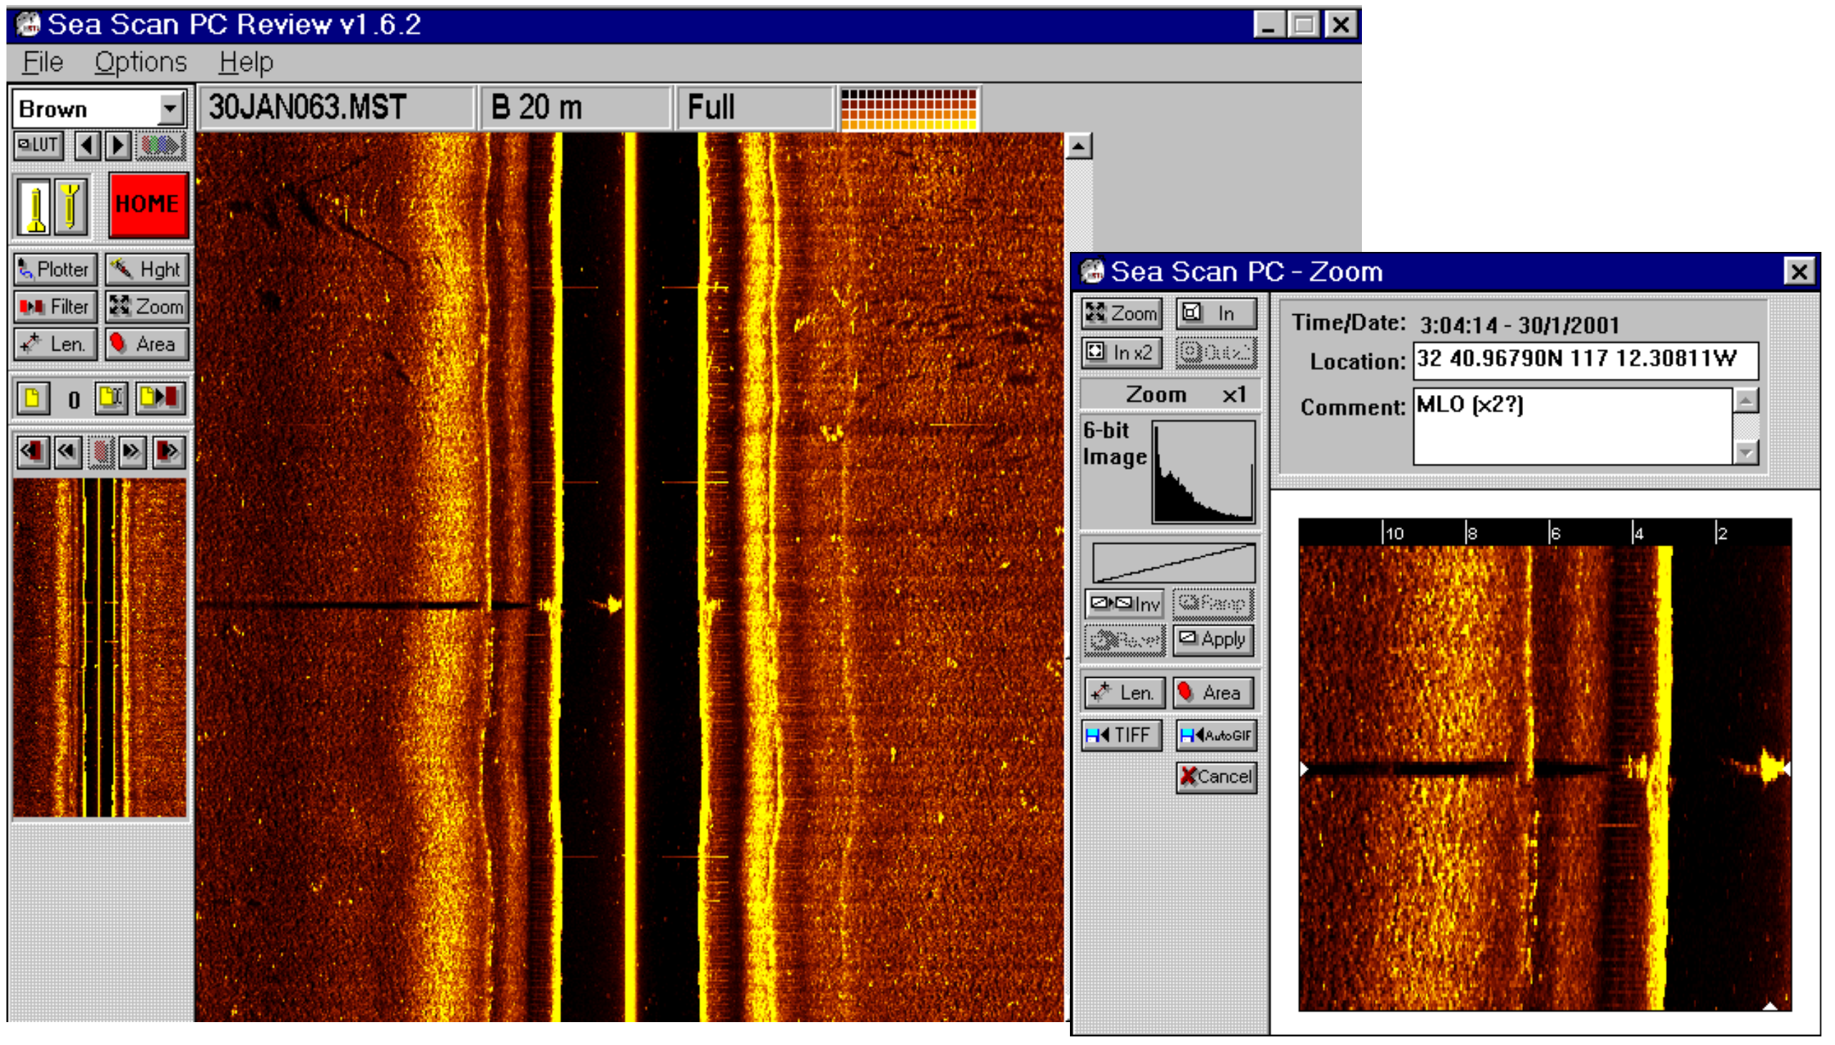Image resolution: width=1835 pixels, height=1045 pixels.
Task: Open the Options menu
Action: tap(141, 62)
